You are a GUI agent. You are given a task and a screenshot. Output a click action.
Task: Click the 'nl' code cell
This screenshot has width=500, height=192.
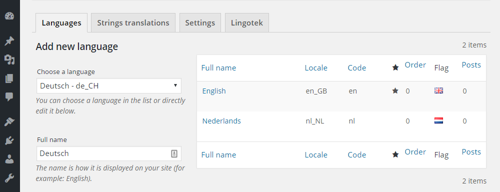click(x=351, y=121)
